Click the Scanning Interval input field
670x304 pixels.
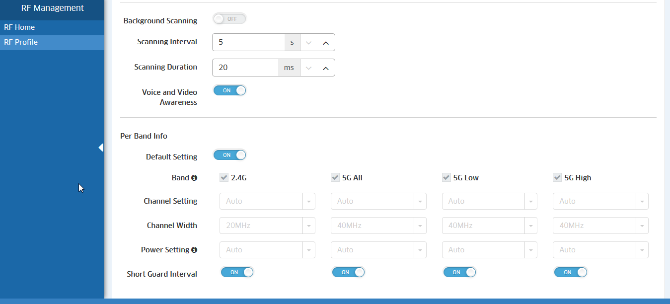[x=248, y=43]
